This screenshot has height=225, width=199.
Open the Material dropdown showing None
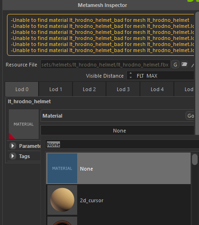point(117,131)
